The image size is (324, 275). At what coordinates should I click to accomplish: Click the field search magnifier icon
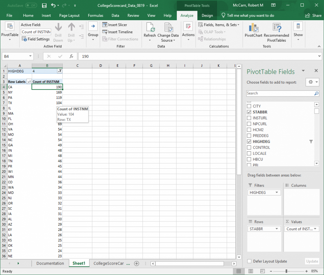click(316, 93)
